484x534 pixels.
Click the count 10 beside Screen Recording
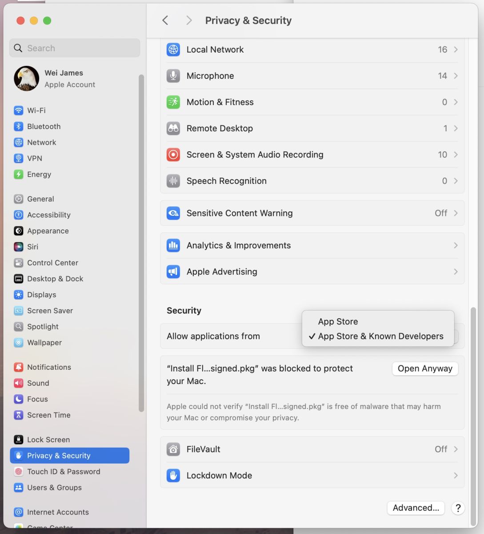pos(442,154)
